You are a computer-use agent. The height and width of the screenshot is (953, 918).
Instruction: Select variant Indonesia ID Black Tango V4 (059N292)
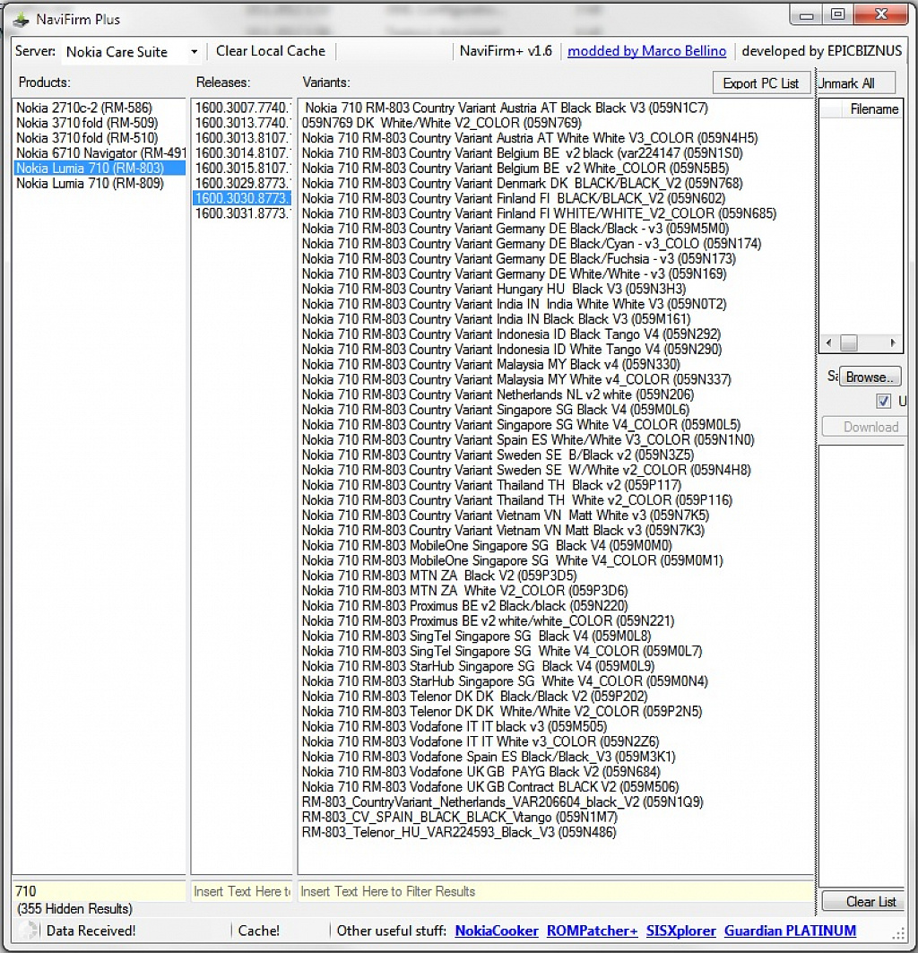(511, 334)
